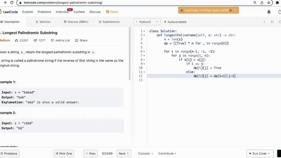Open the Python3 language dropdown
The width and height of the screenshot is (281, 158).
pyautogui.click(x=147, y=22)
